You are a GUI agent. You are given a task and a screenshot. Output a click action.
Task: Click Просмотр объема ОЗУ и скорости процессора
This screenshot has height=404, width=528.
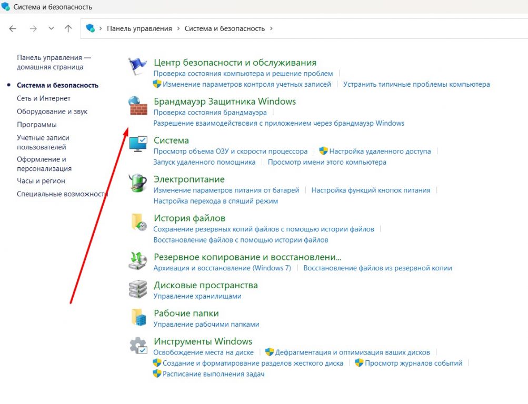(231, 151)
